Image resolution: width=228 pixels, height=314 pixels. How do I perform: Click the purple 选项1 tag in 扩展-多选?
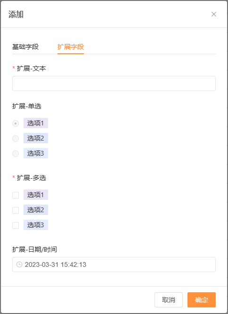point(36,195)
